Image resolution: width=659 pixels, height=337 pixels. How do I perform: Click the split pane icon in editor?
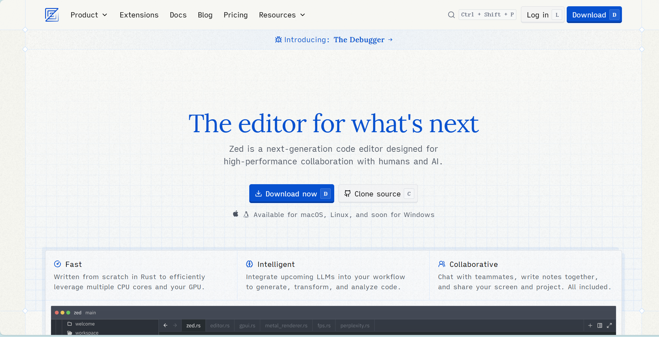(x=600, y=325)
